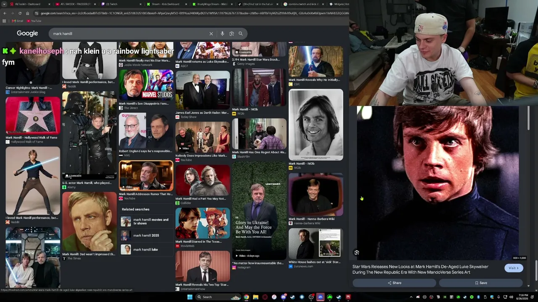Open the Hanna-Barbera Wiki thumbnail

click(316, 194)
